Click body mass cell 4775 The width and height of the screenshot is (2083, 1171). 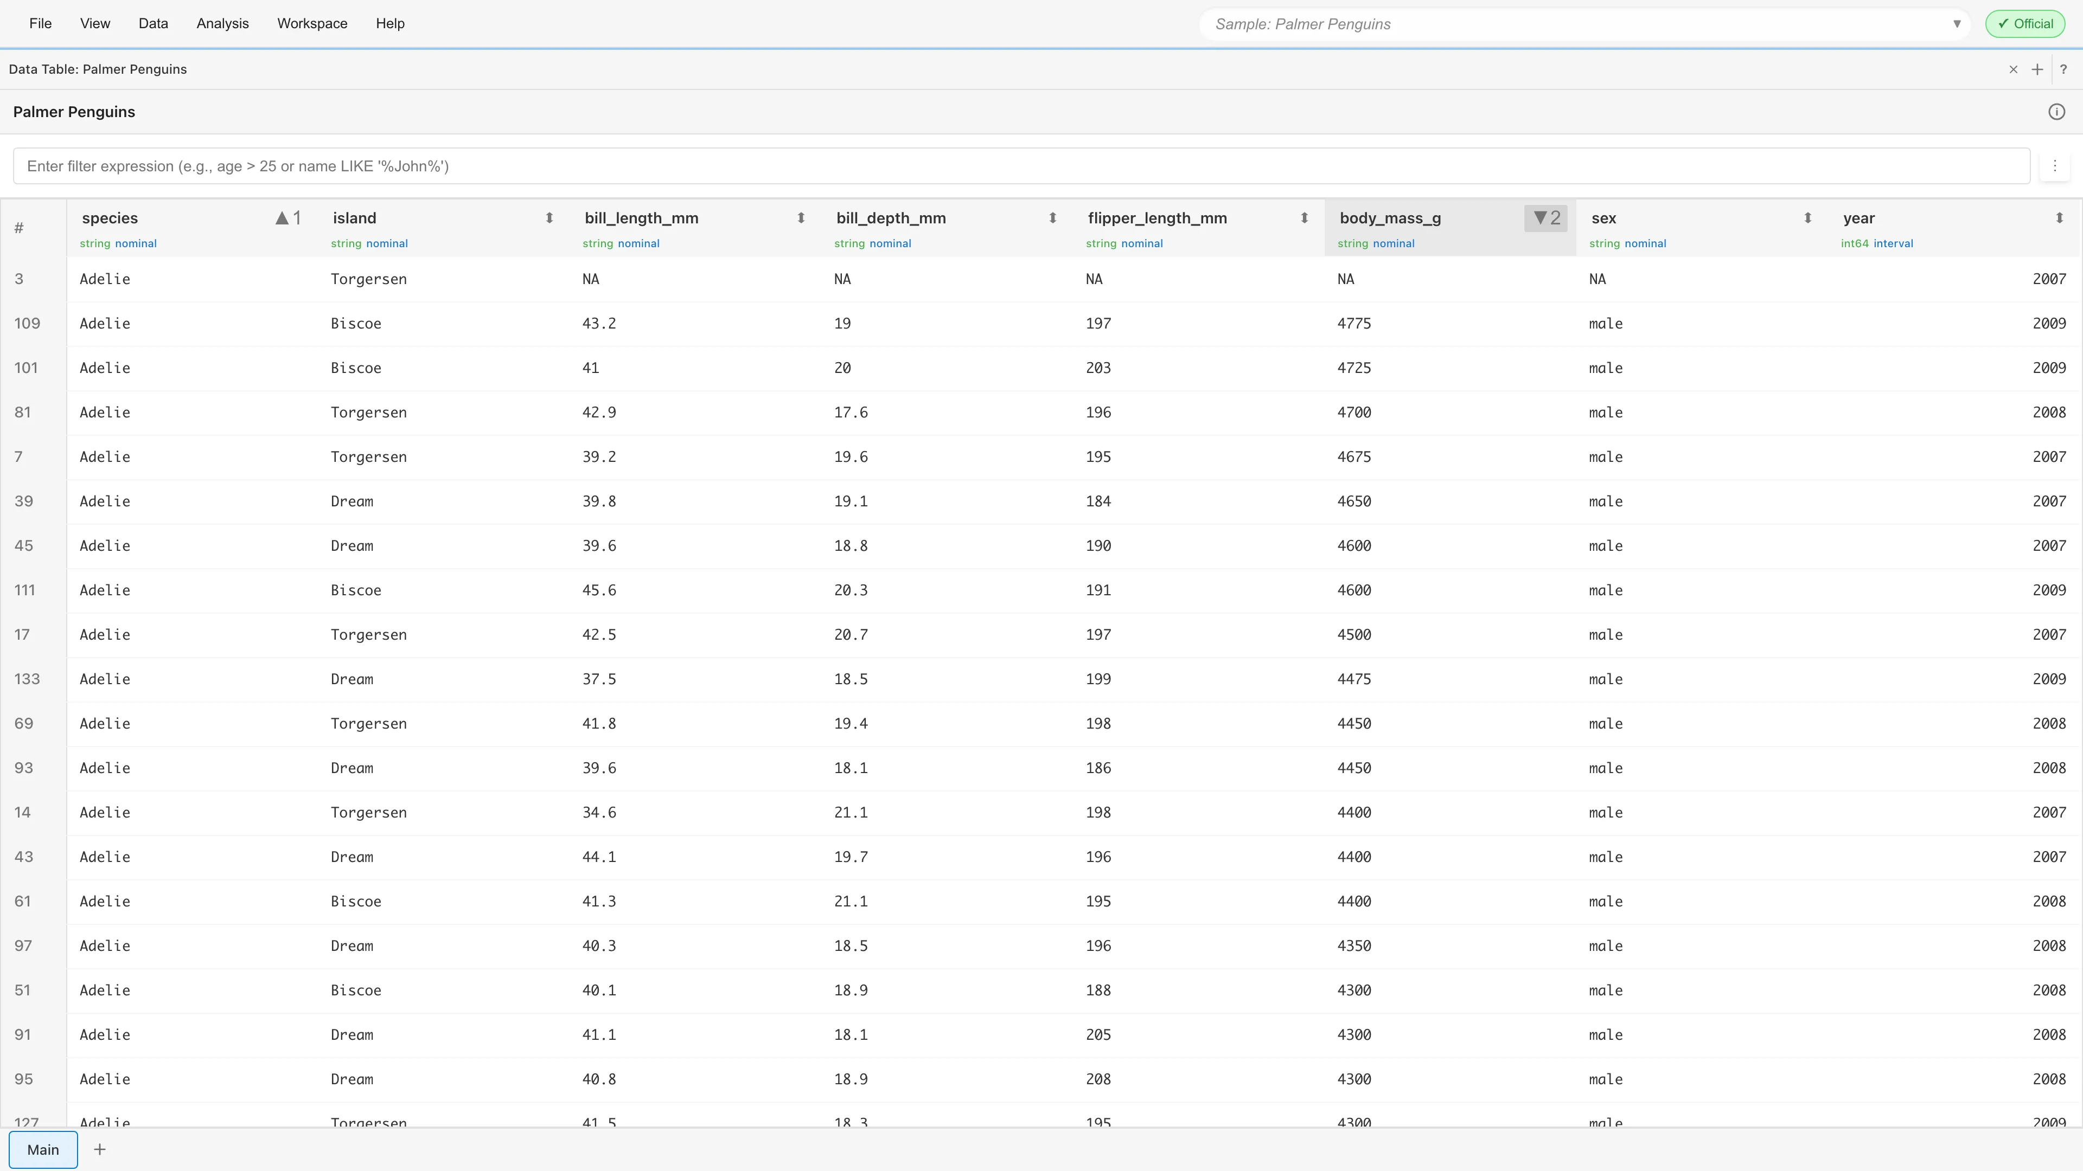(x=1353, y=323)
